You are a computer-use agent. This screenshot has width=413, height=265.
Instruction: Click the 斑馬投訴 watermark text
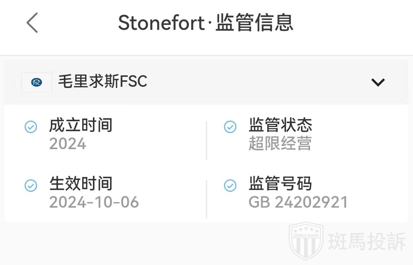367,242
